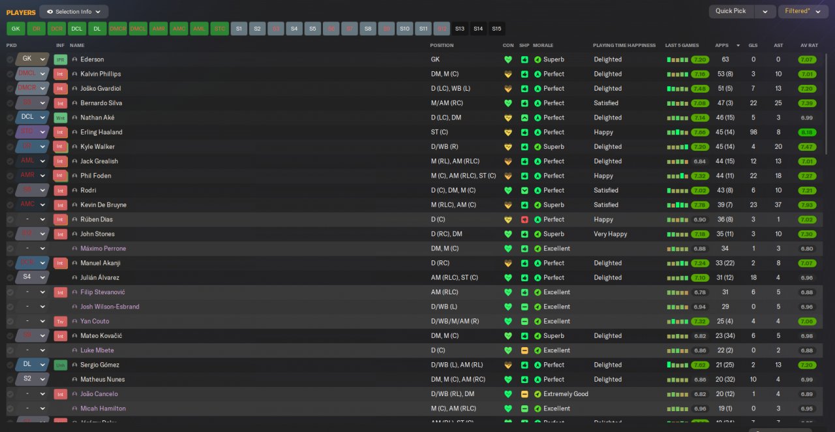
Task: Open Sergio Gómez's DL pick dropdown
Action: click(33, 365)
